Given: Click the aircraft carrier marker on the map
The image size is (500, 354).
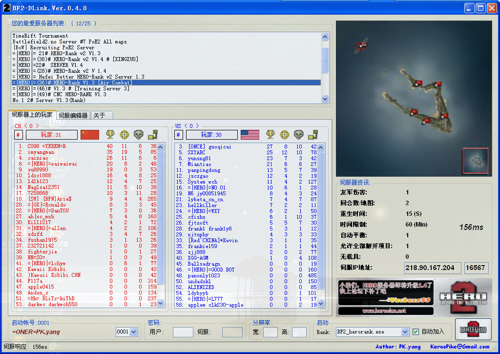Looking at the screenshot, I should pyautogui.click(x=362, y=45).
